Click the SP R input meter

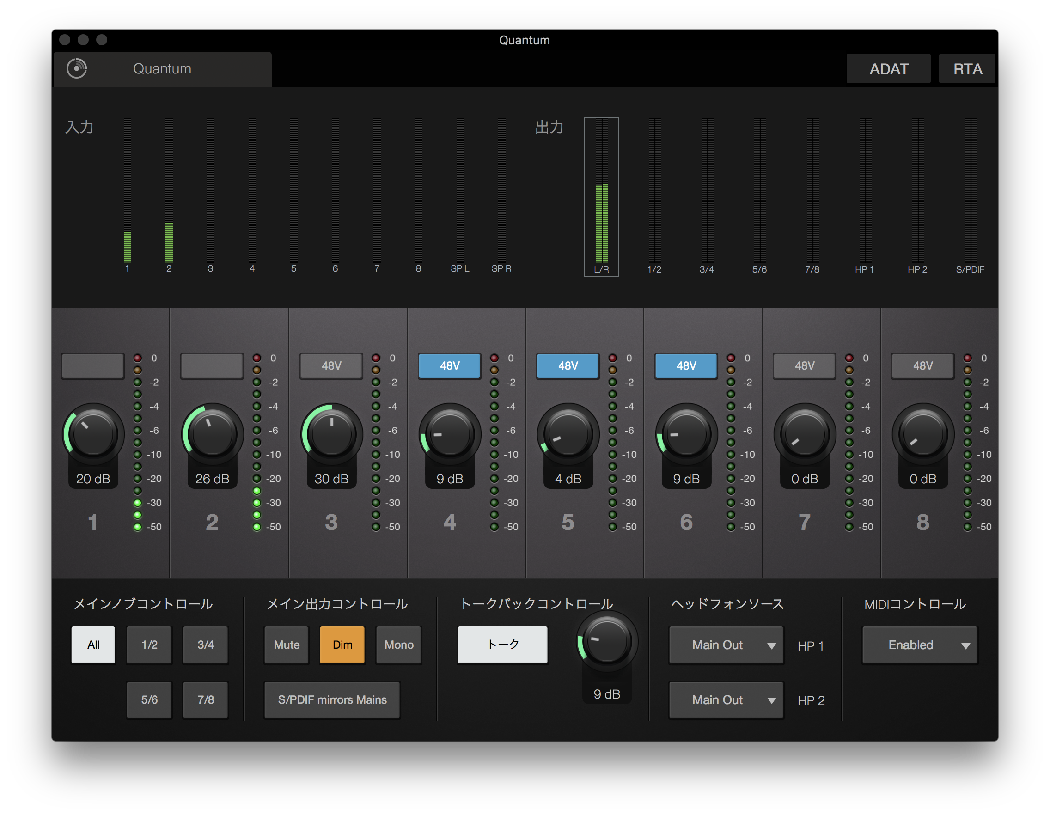[x=501, y=191]
